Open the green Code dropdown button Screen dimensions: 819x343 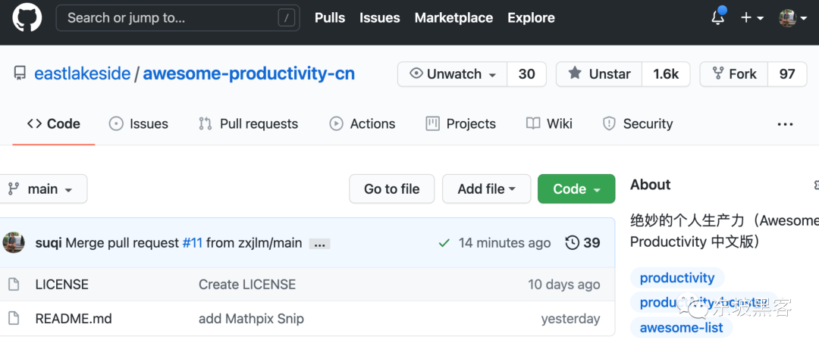576,189
